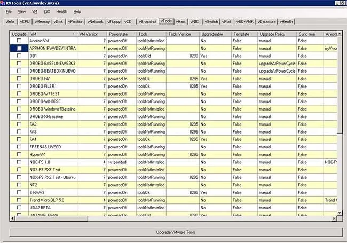Switch to the vCPU tab

click(x=25, y=22)
